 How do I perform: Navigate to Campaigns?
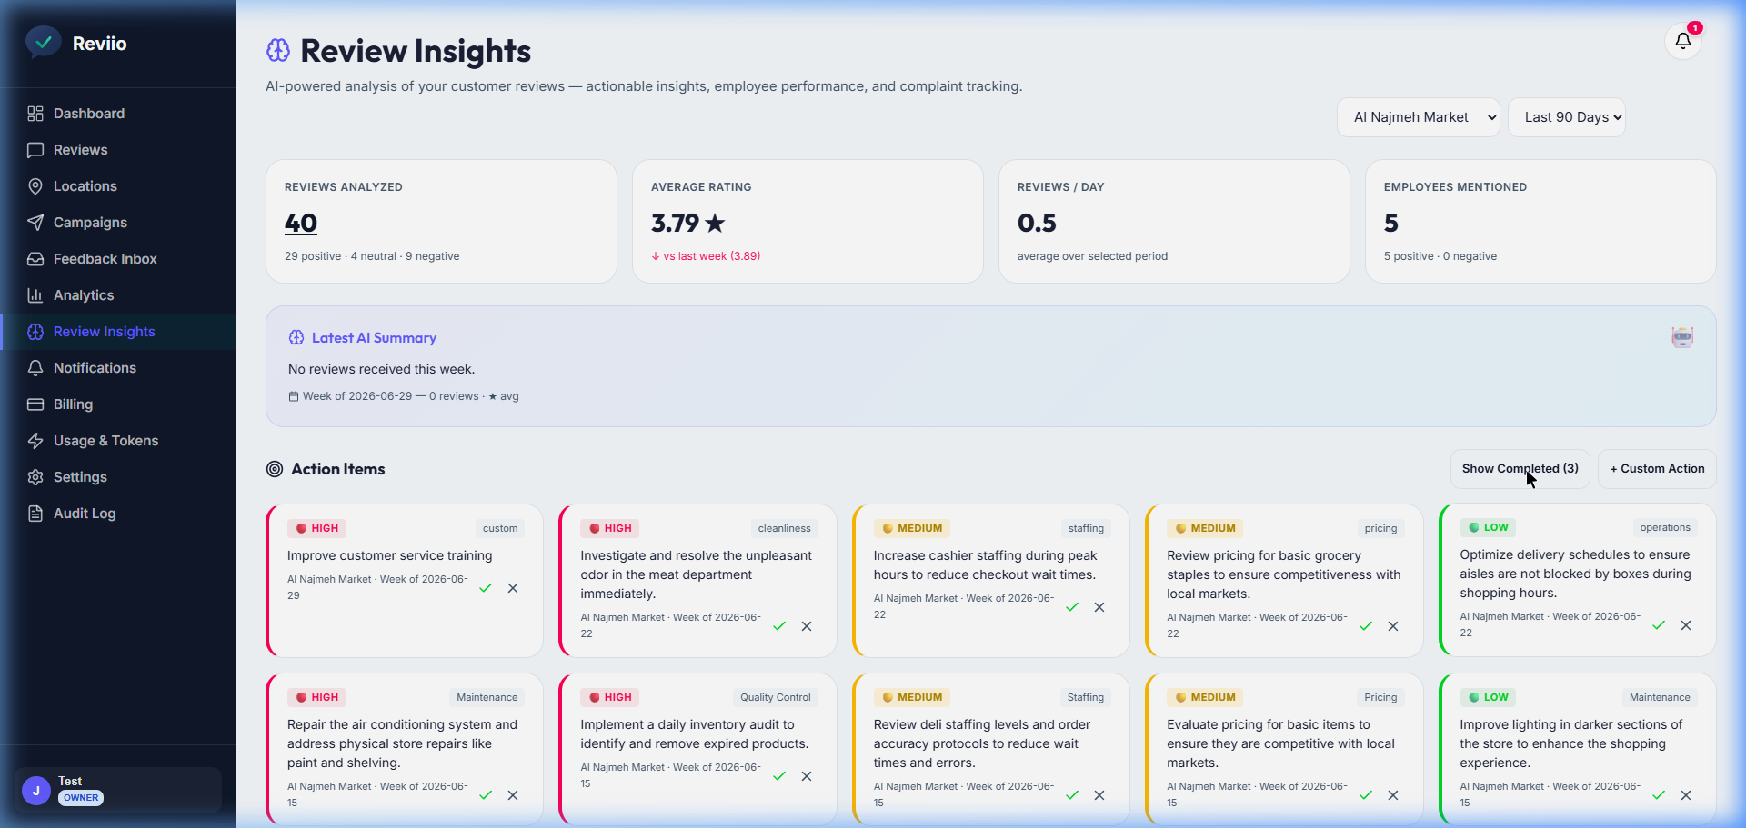pyautogui.click(x=118, y=223)
